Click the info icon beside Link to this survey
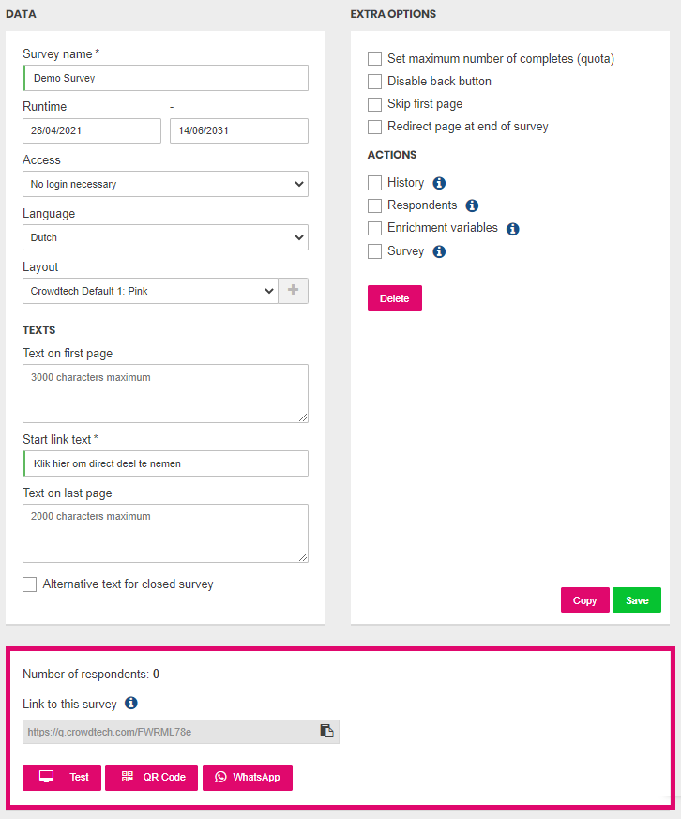This screenshot has height=819, width=681. click(131, 703)
